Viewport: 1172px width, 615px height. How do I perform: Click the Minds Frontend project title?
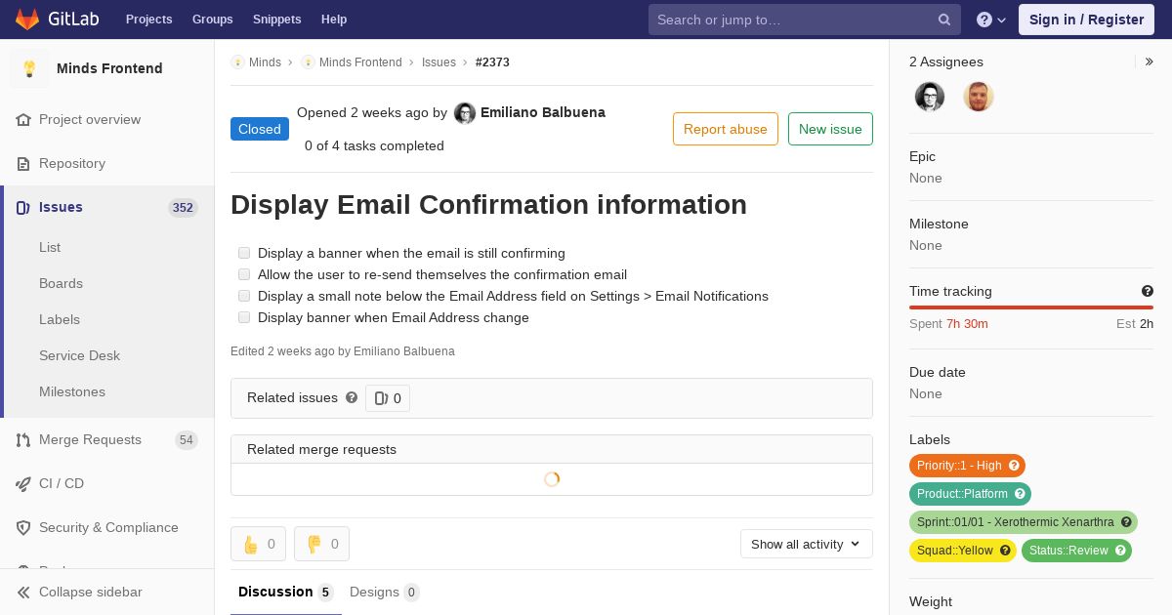tap(109, 68)
